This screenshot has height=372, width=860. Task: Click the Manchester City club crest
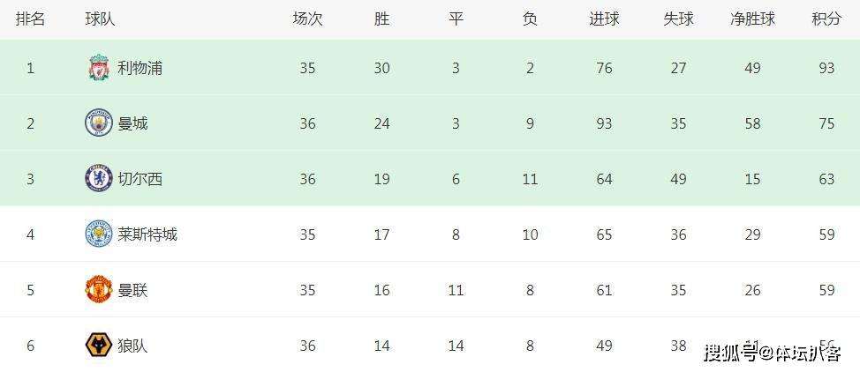click(98, 123)
